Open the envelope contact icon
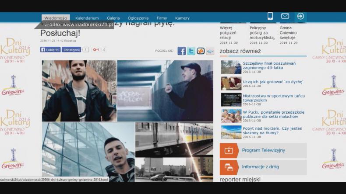 pos(285,16)
